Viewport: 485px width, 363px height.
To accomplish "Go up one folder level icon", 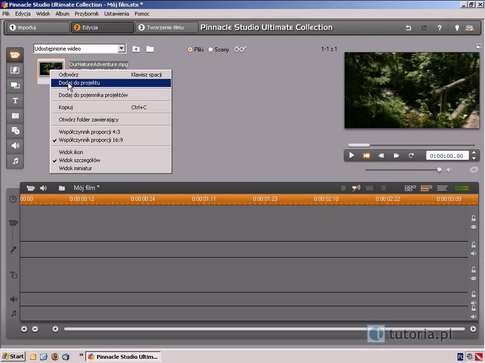I will click(136, 49).
